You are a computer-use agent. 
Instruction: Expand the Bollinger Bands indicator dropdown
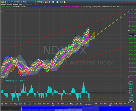pyautogui.click(x=45, y=7)
